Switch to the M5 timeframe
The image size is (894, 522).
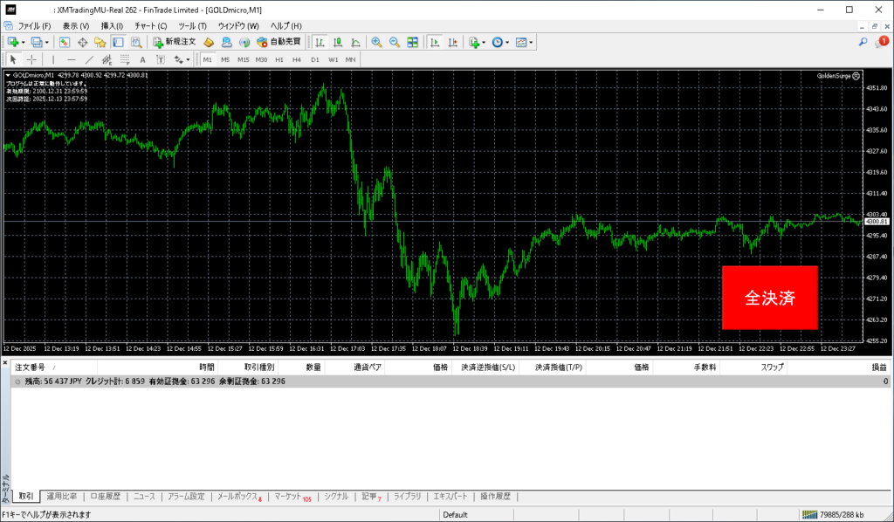tap(225, 59)
